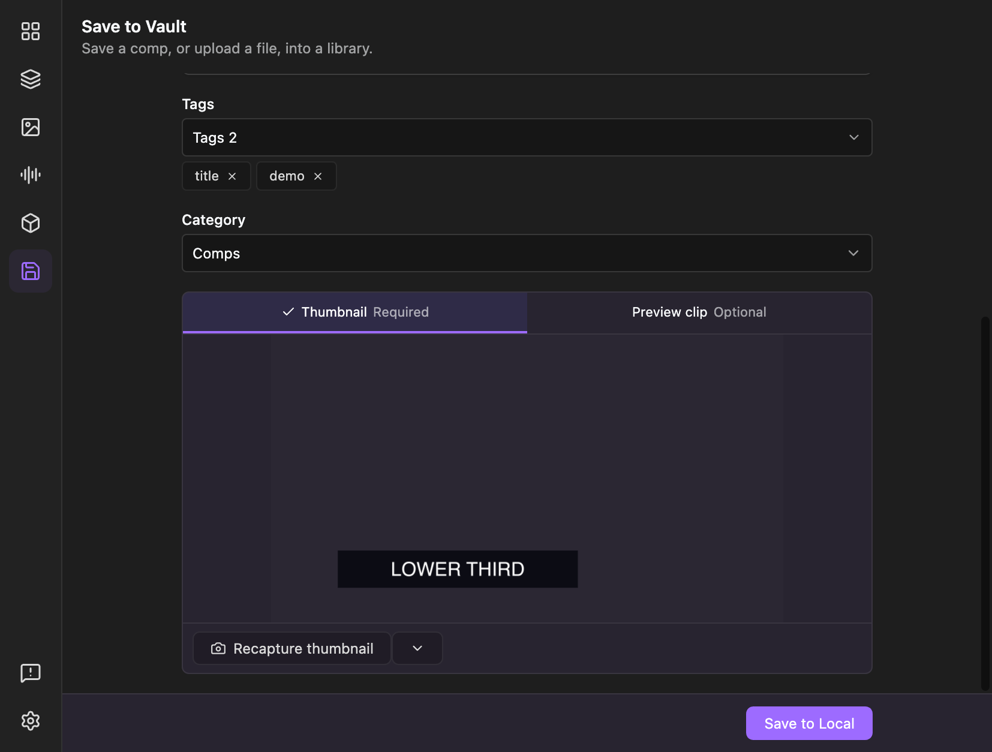Switch to the Thumbnail tab
This screenshot has width=992, height=752.
(x=355, y=312)
